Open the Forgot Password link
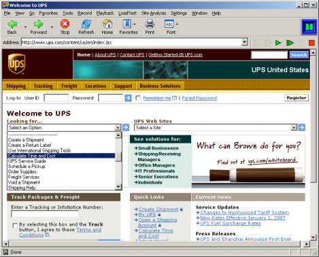 (x=199, y=98)
